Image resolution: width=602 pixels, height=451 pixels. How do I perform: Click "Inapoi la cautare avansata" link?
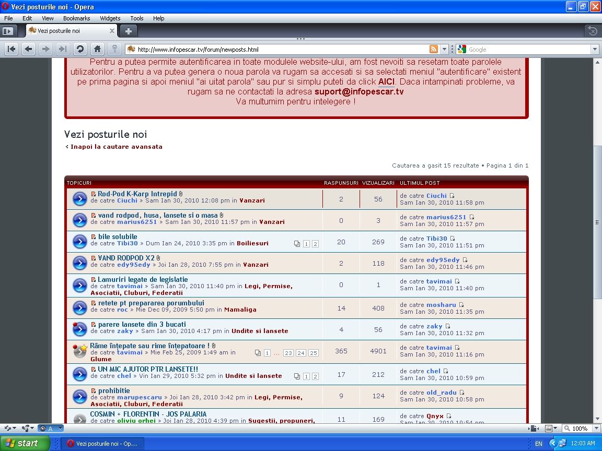tap(116, 147)
